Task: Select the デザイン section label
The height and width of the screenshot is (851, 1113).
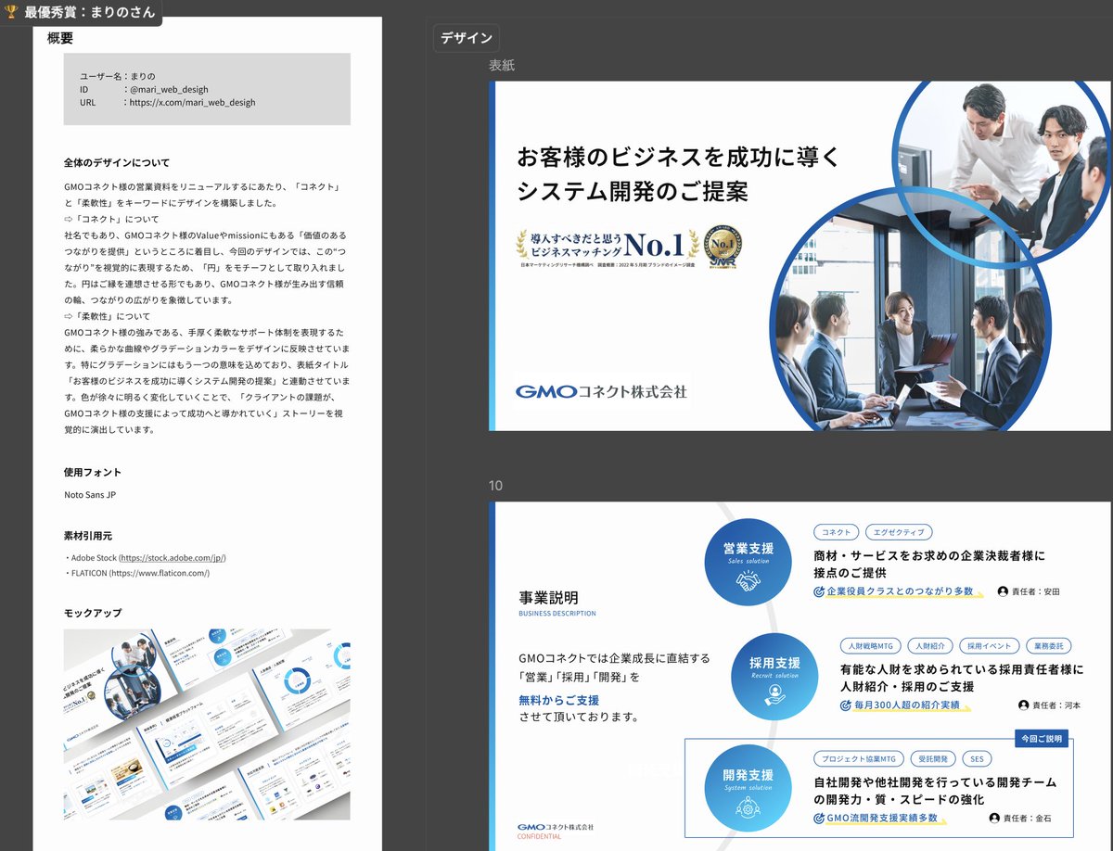Action: click(467, 38)
